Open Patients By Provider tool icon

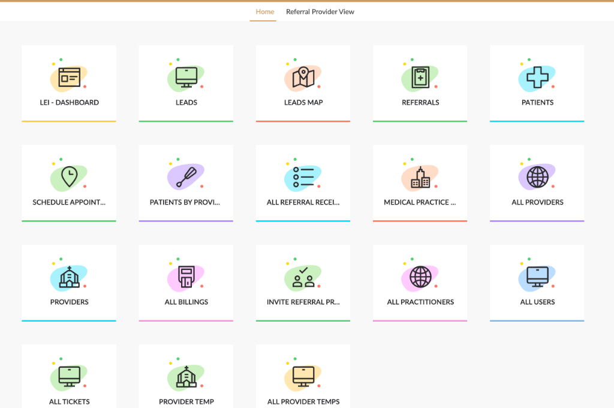186,177
